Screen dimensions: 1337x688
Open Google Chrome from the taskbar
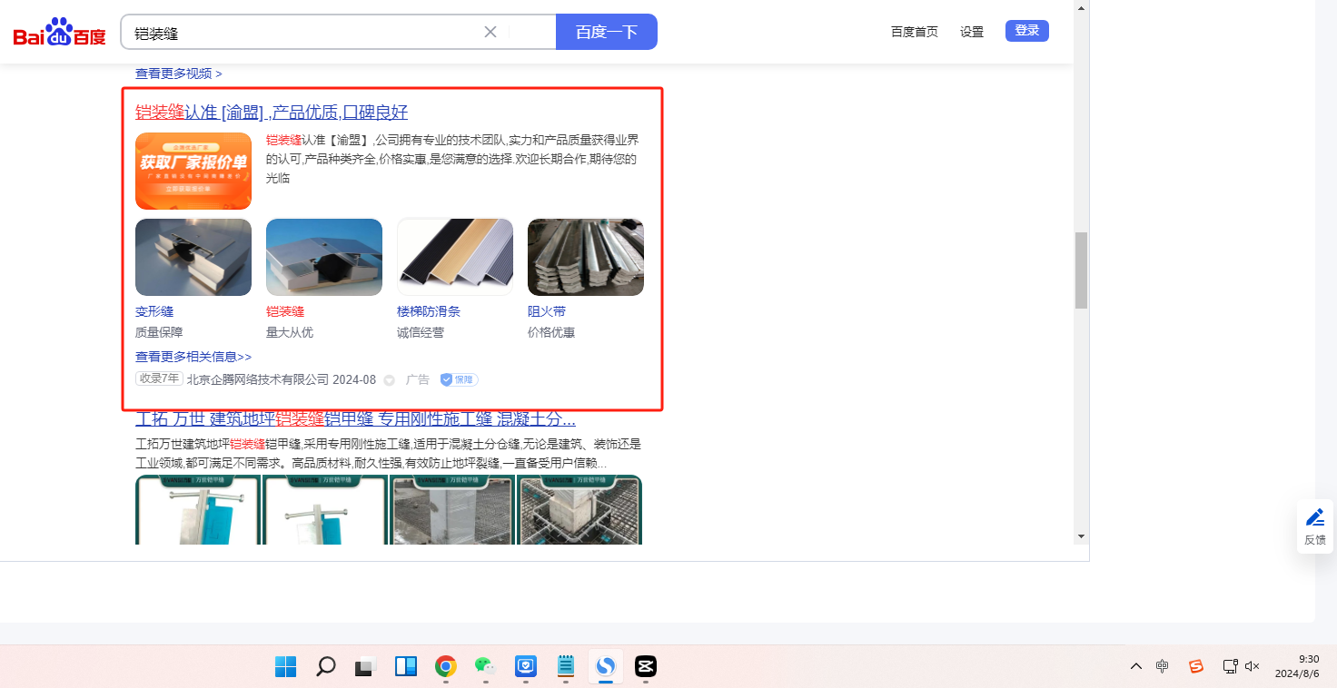445,667
